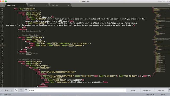Toggle the in-selection search option
This screenshot has width=170, height=96.
[21, 90]
